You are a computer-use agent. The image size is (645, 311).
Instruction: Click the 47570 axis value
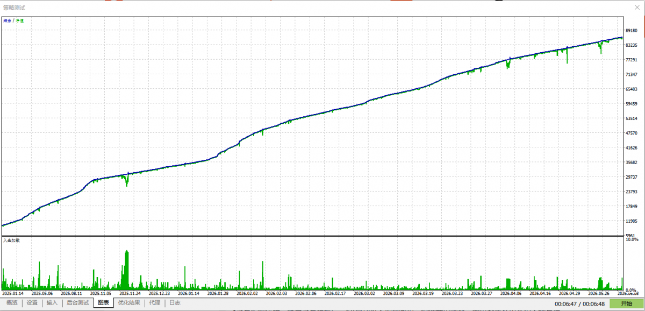632,133
